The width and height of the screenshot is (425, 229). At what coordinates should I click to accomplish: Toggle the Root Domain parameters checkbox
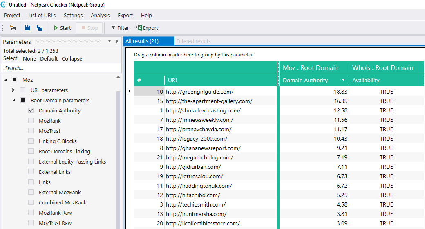[x=23, y=100]
